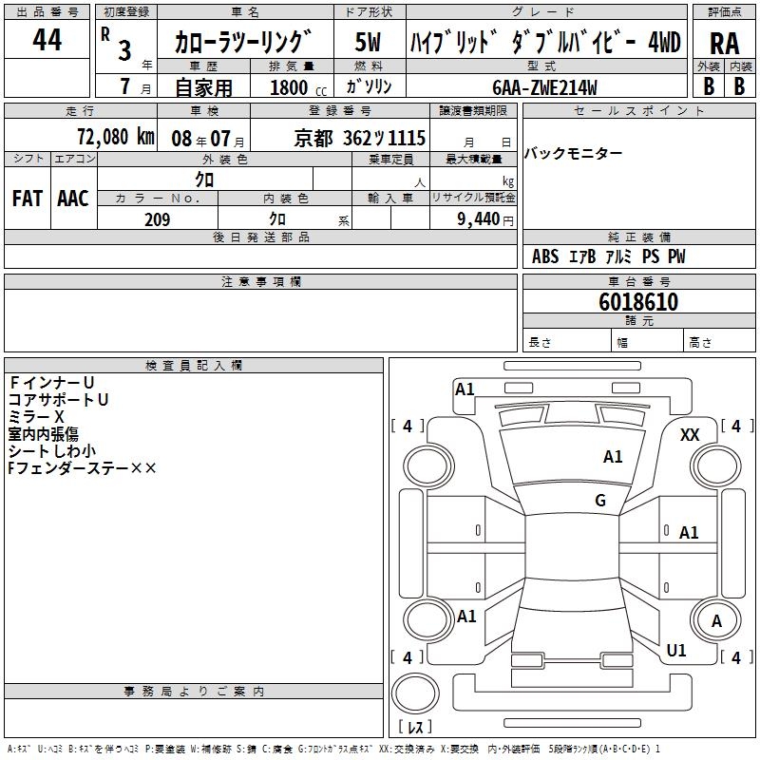Click the lot number 44
The image size is (760, 760).
pyautogui.click(x=47, y=40)
